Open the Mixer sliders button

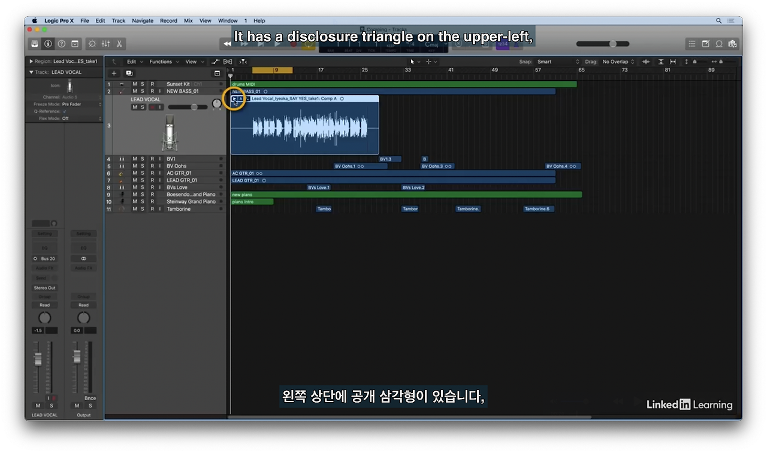(106, 44)
